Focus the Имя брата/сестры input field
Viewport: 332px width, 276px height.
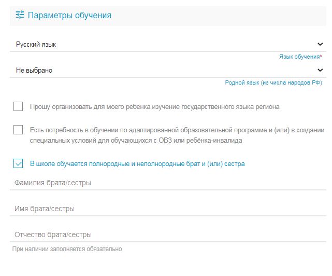pos(168,209)
